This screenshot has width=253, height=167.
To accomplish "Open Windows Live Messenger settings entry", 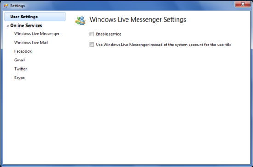I will [37, 34].
